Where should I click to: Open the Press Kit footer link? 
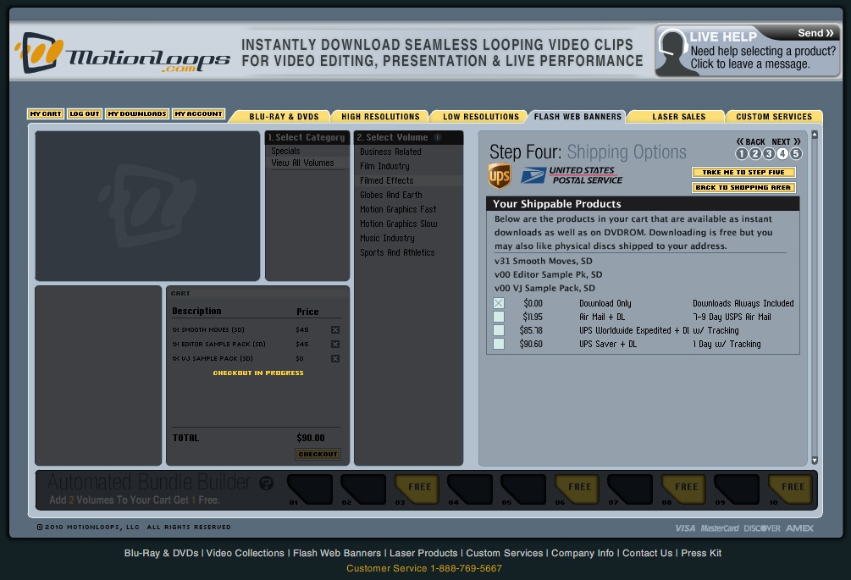[701, 553]
